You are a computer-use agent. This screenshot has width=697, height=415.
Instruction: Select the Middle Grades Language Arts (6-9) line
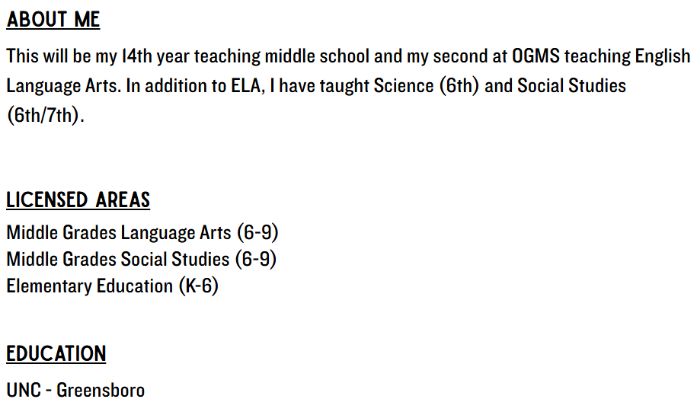pyautogui.click(x=141, y=232)
